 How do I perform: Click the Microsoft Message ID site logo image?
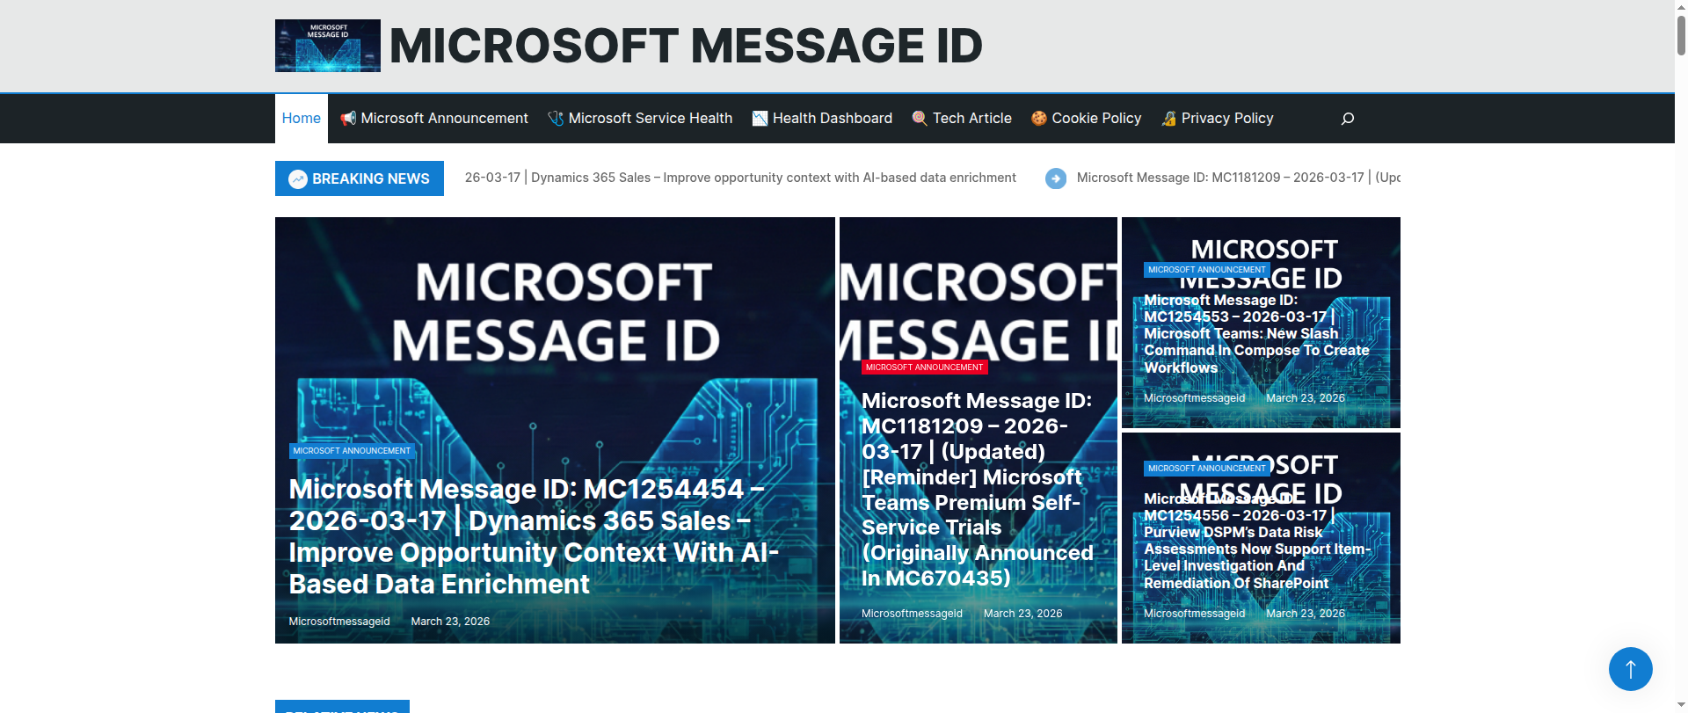coord(327,46)
